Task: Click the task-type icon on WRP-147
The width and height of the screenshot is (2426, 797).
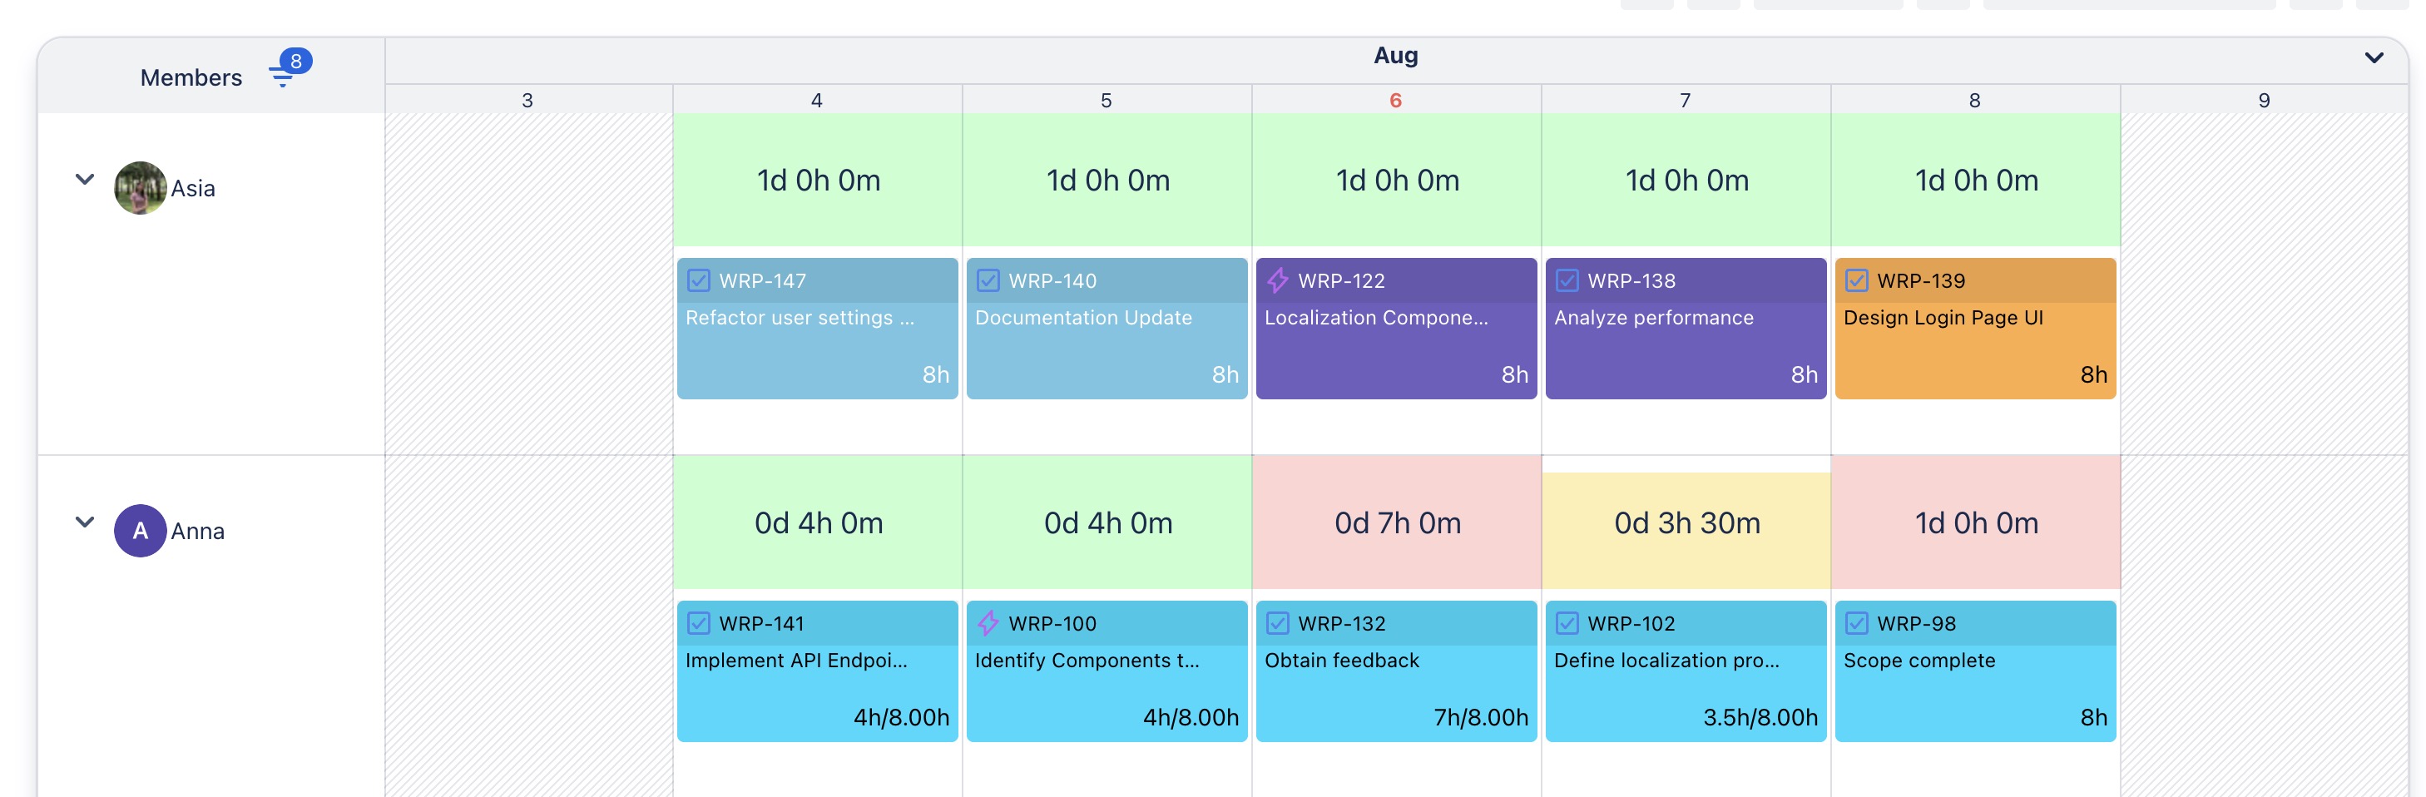Action: pos(699,280)
